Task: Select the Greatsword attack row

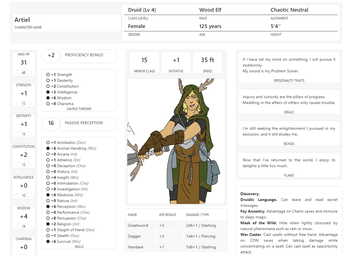Action: [176, 225]
